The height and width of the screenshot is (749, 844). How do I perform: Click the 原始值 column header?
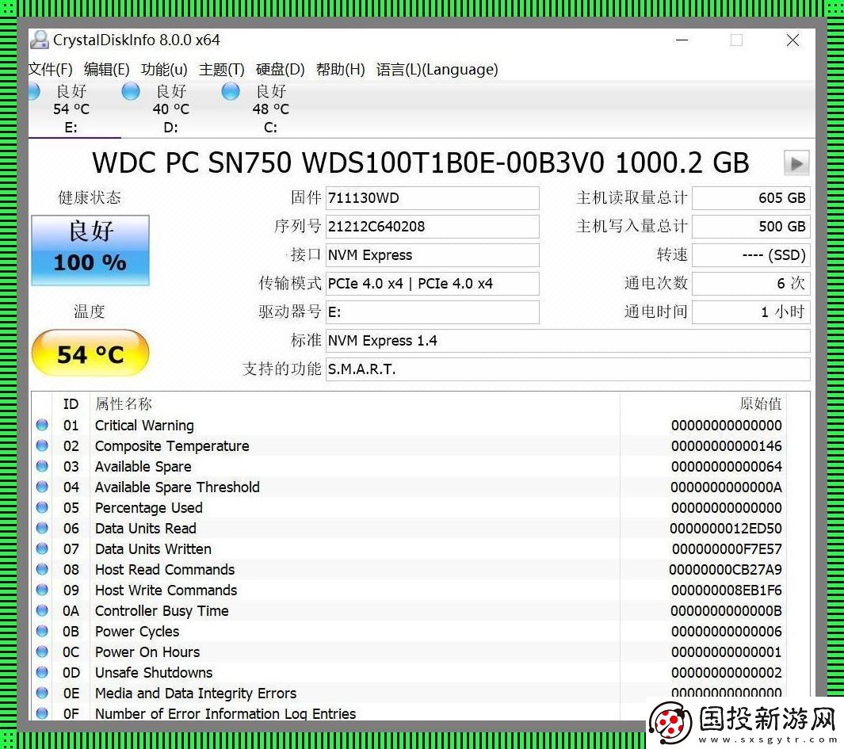(759, 404)
